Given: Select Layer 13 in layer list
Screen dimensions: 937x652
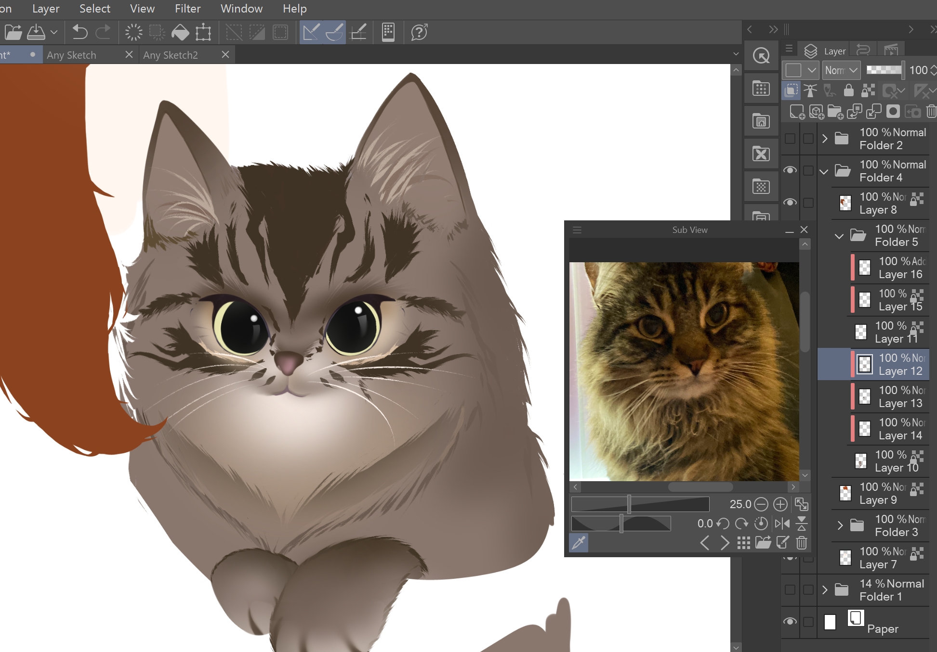Looking at the screenshot, I should [x=899, y=397].
